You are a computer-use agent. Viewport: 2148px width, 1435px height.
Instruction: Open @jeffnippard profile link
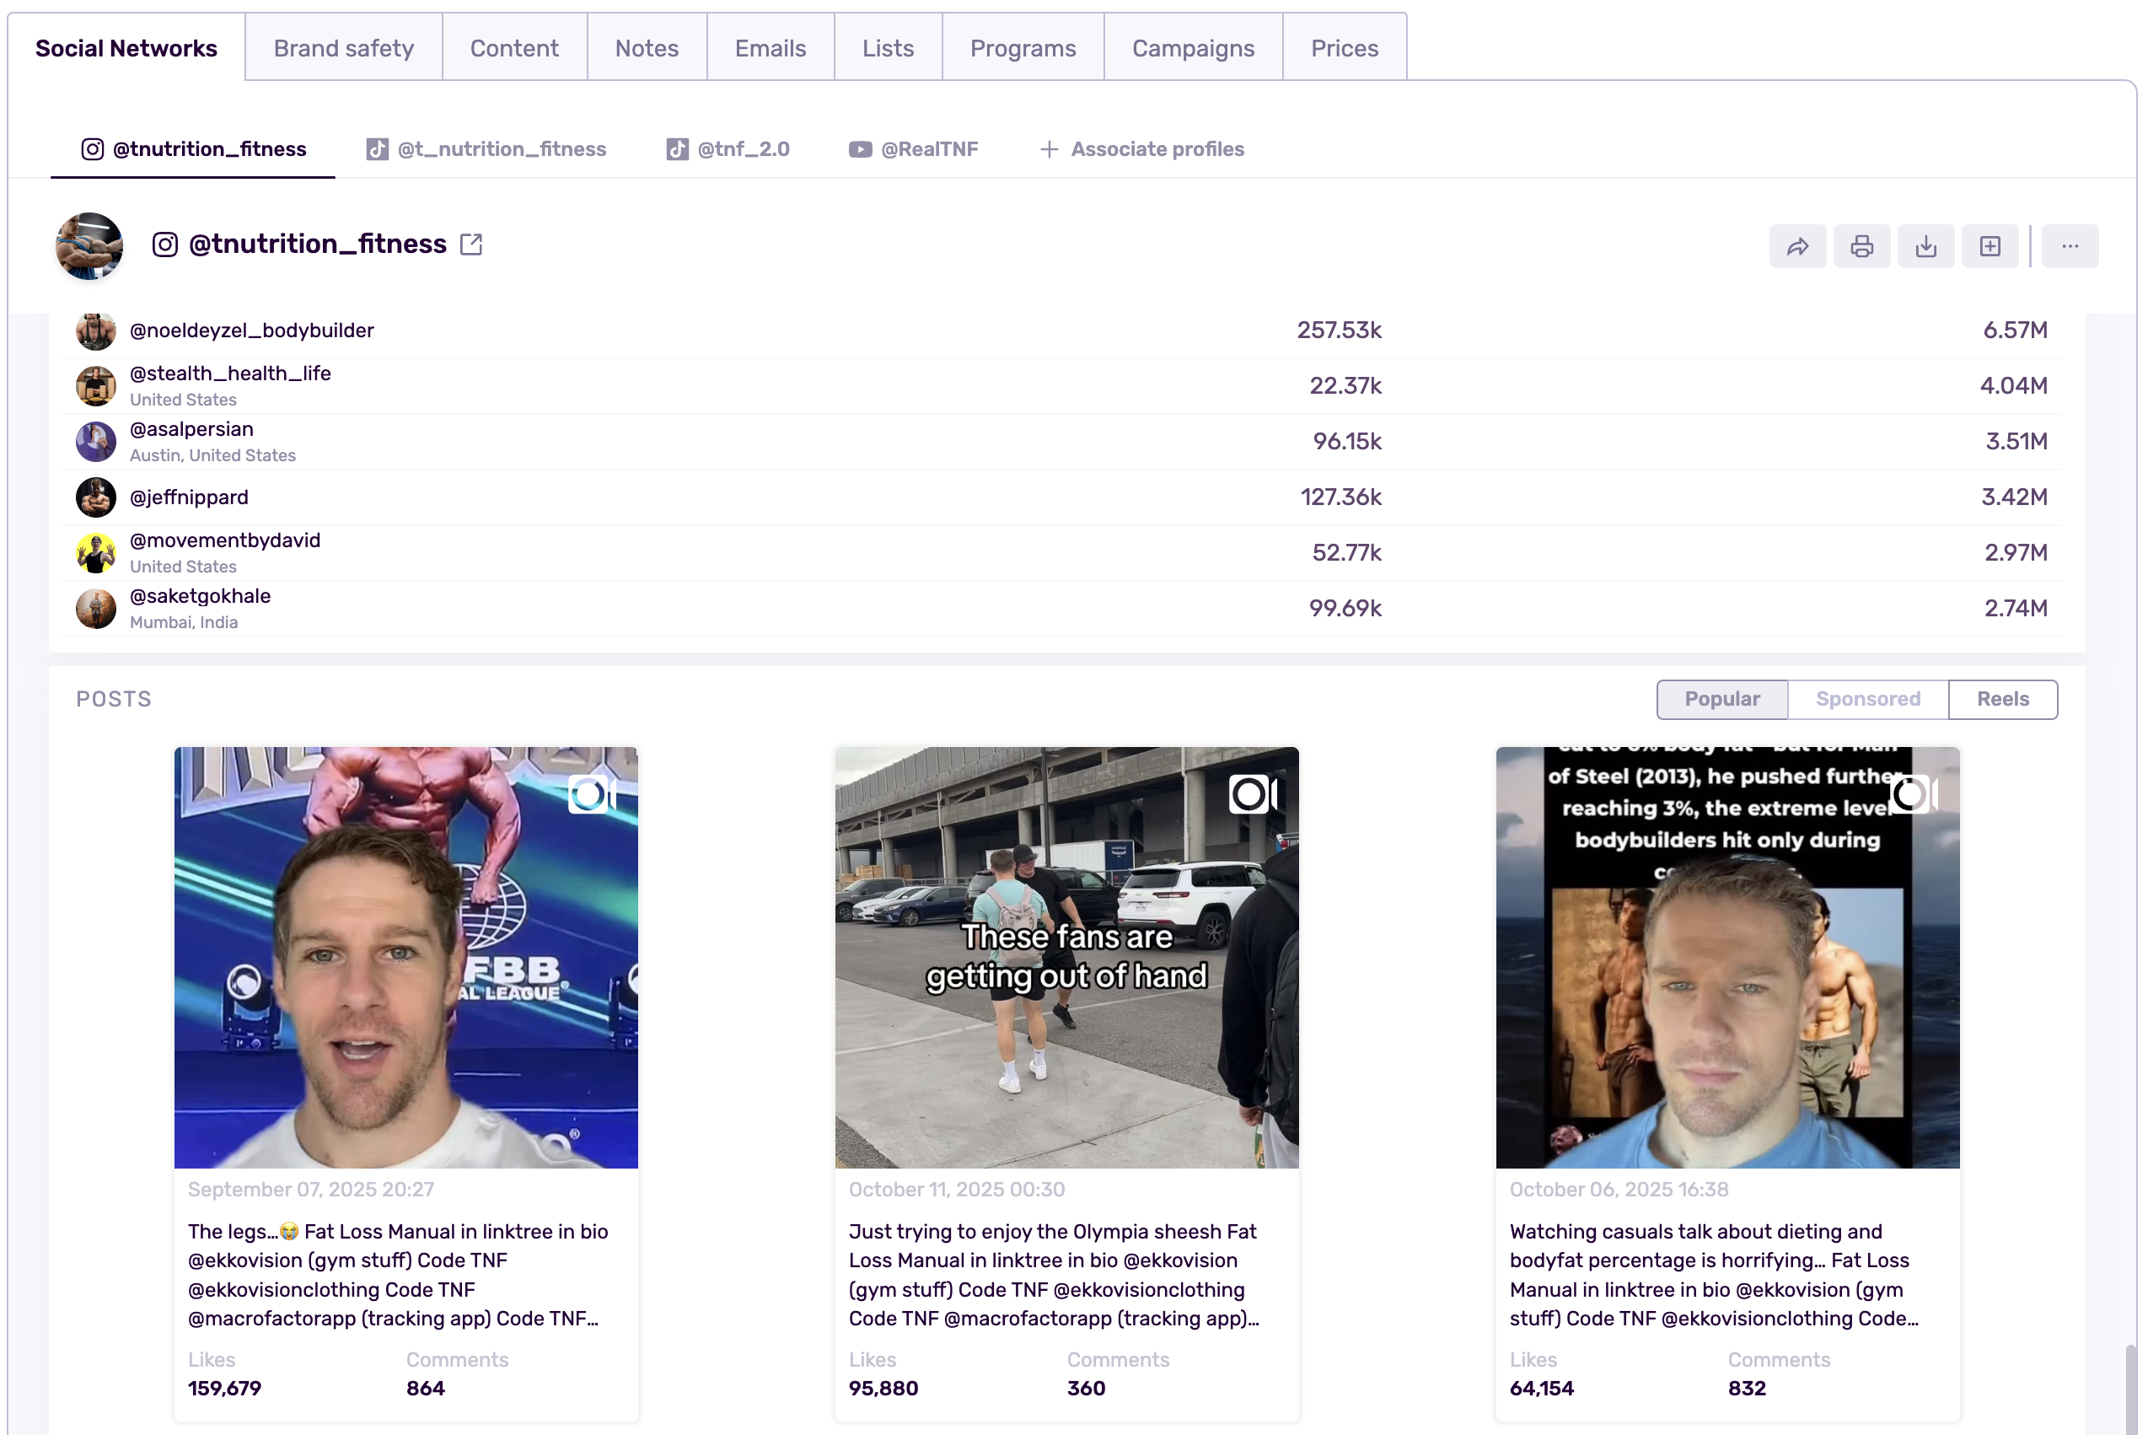point(189,497)
